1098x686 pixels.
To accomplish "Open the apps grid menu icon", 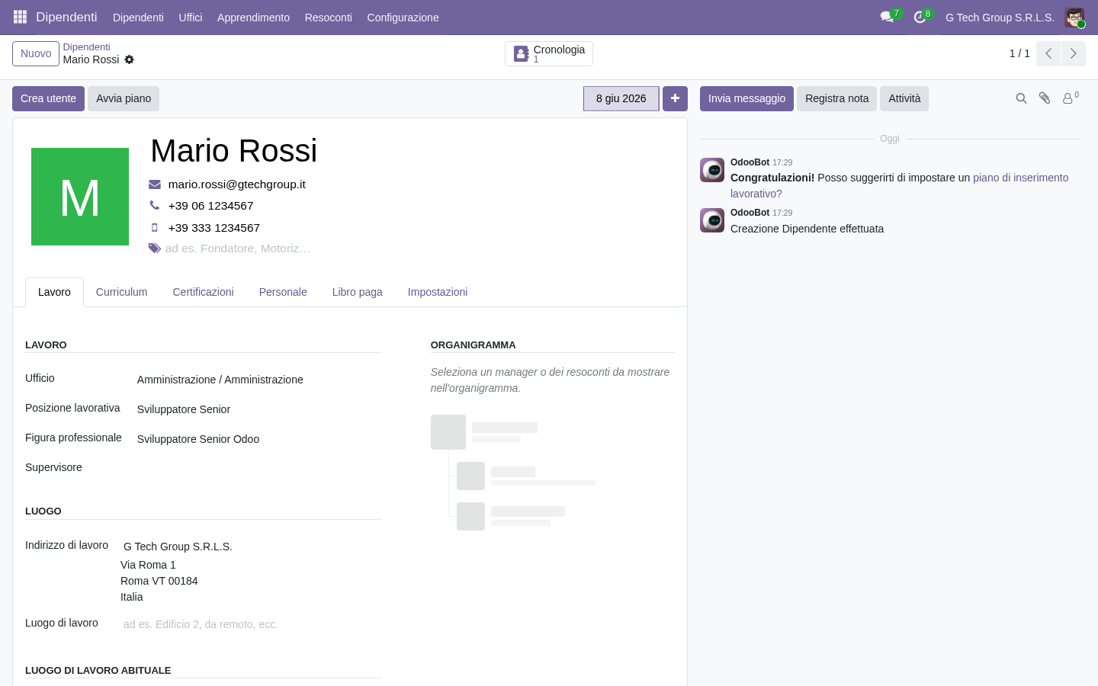I will pyautogui.click(x=21, y=17).
